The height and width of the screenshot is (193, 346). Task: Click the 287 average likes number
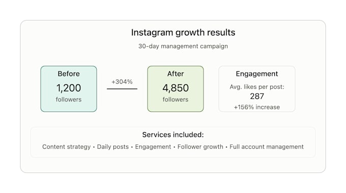[257, 96]
